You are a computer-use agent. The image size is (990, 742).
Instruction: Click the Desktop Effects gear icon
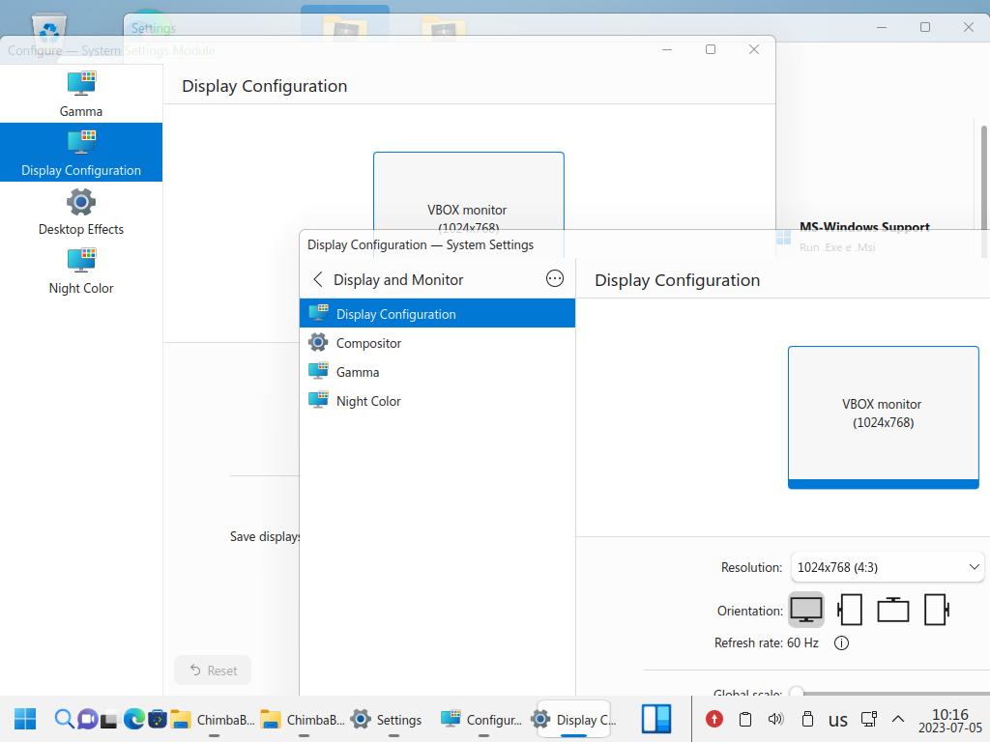click(x=81, y=203)
